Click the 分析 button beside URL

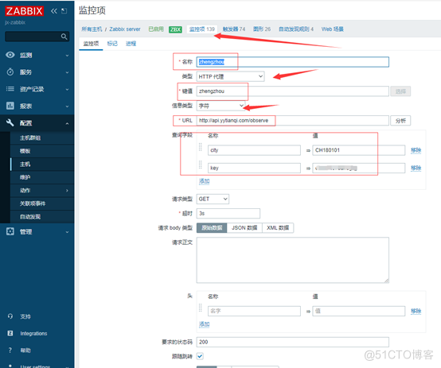400,121
